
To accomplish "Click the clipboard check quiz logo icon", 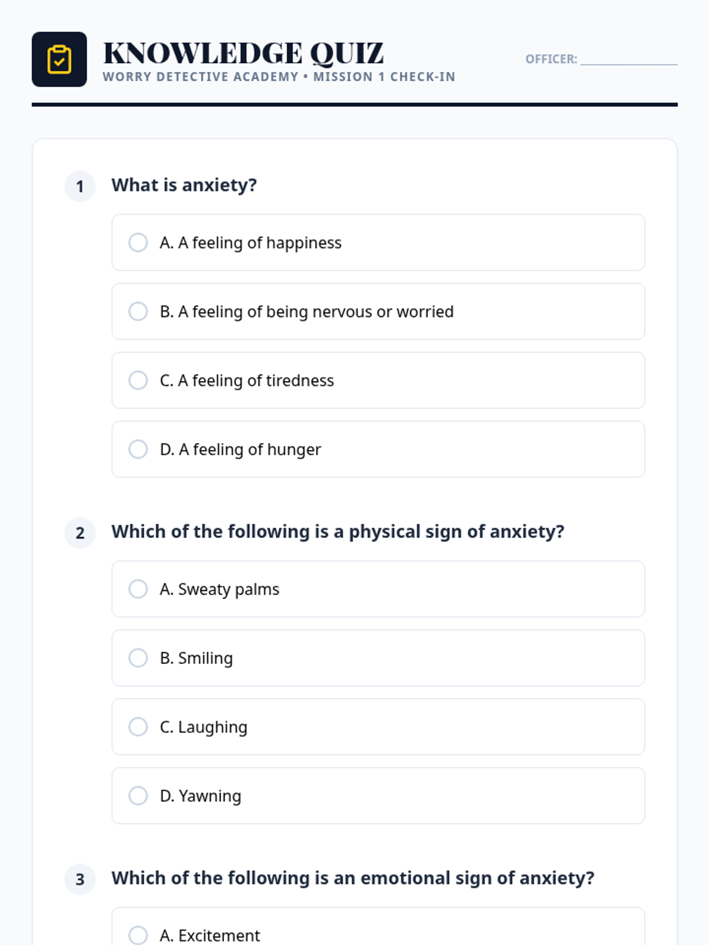I will coord(59,60).
